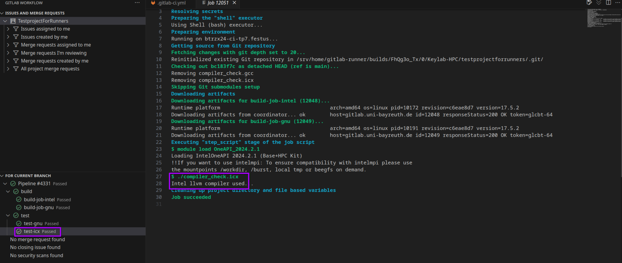Click log line 'Intel llvm compiler used.'
Viewport: 622px width, 263px height.
coord(212,184)
